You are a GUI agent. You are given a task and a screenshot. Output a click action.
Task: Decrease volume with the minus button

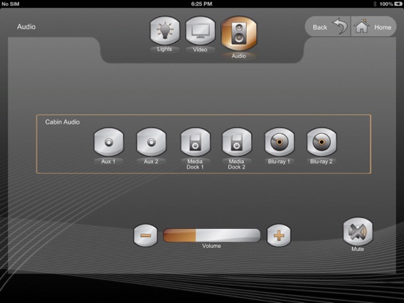pos(146,235)
